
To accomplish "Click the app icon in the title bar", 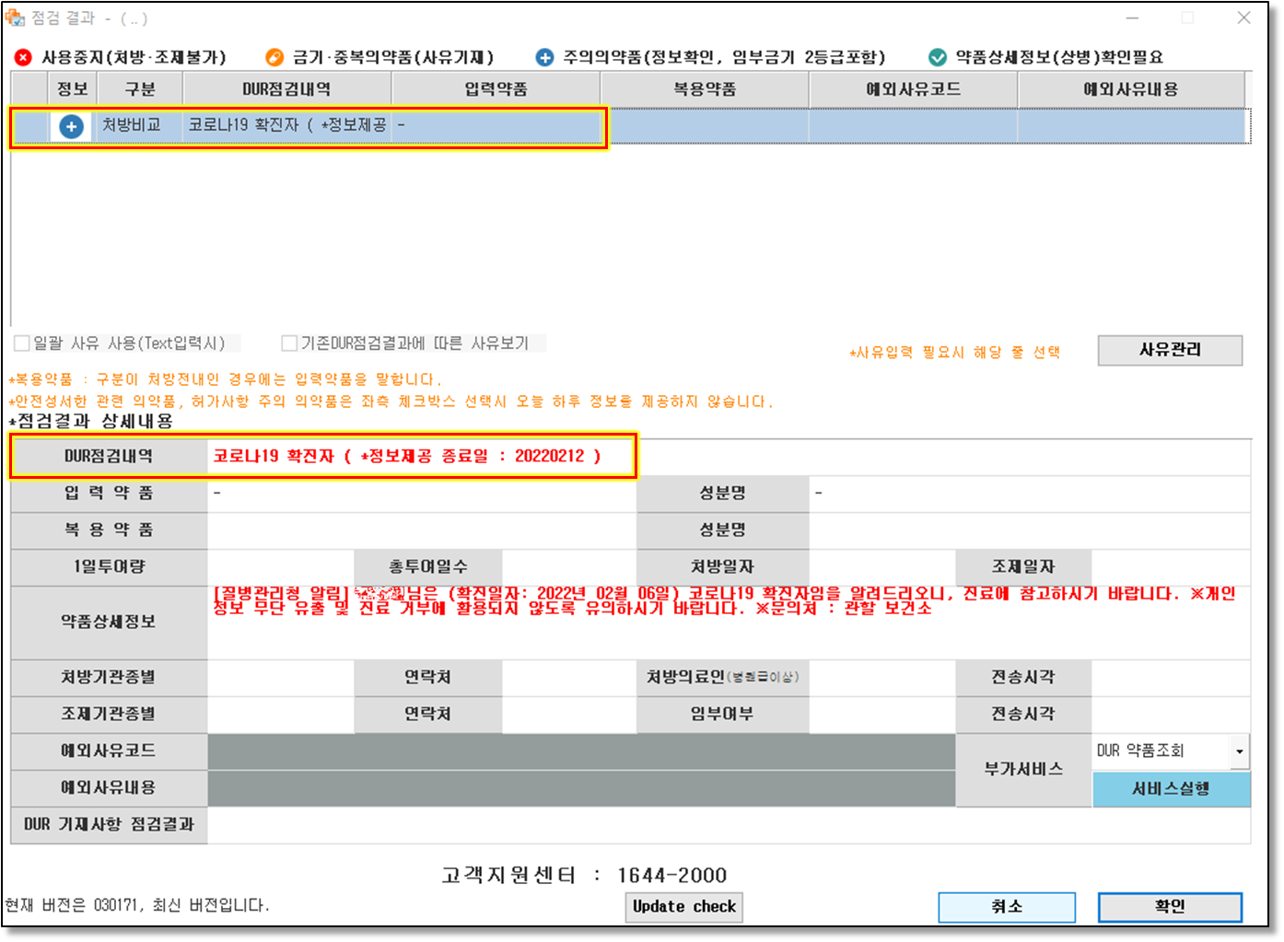I will pos(15,17).
